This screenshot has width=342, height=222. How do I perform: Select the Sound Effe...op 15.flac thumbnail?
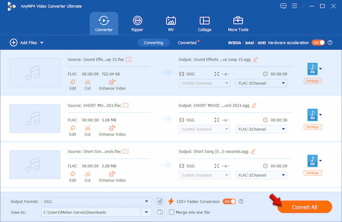[35, 72]
